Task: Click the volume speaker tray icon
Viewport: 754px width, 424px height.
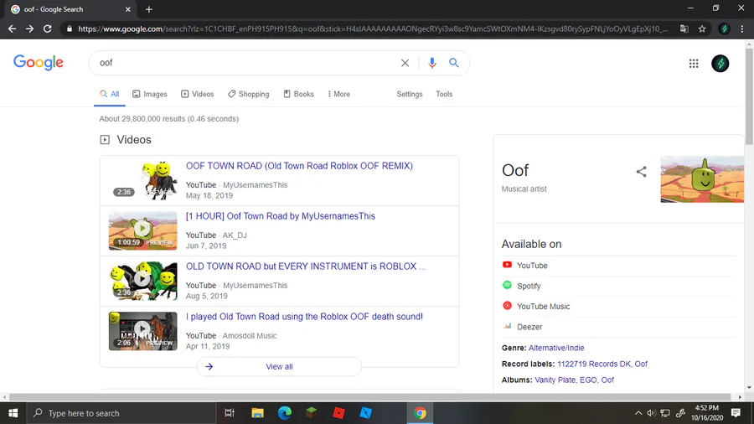Action: pyautogui.click(x=651, y=413)
